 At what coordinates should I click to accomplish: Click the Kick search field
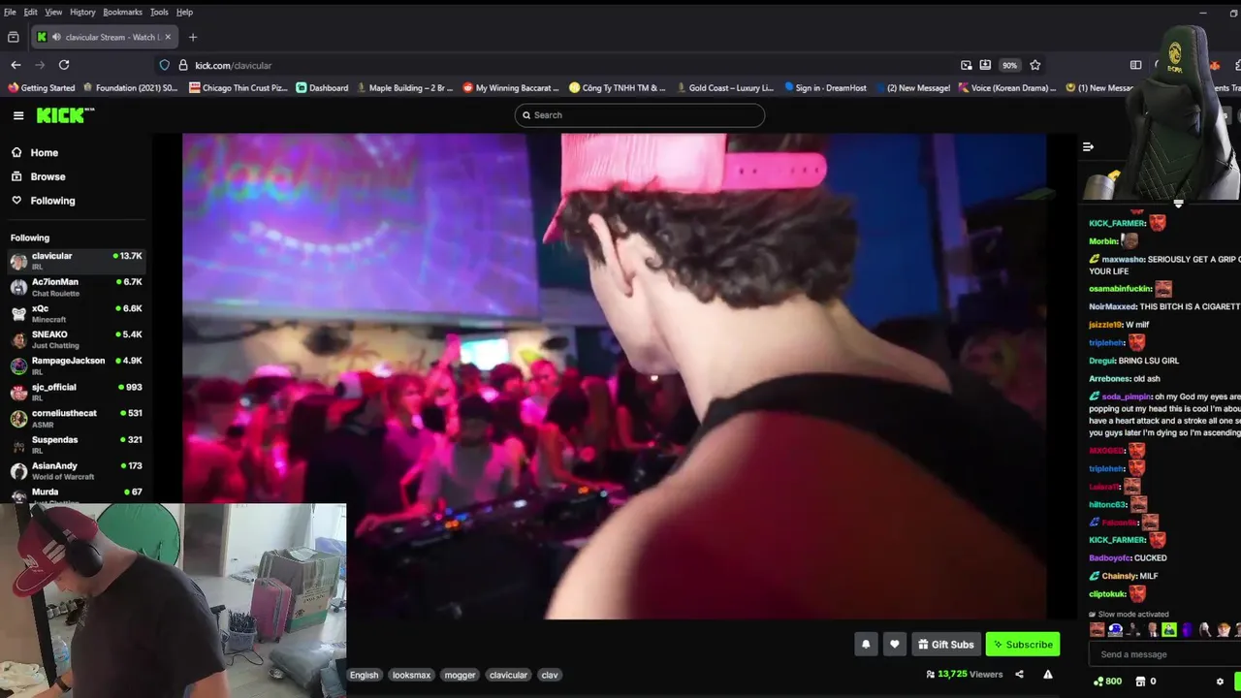(x=640, y=115)
